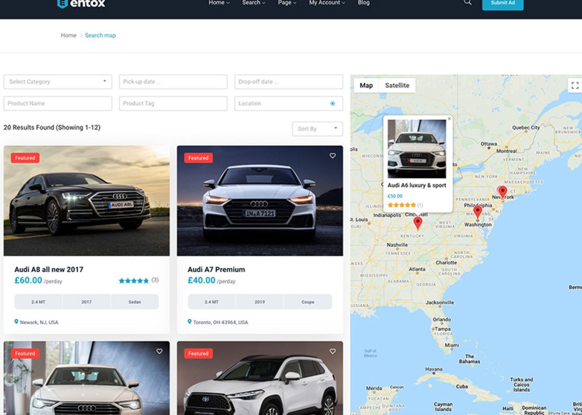
Task: Switch map to Satellite view
Action: pyautogui.click(x=397, y=85)
